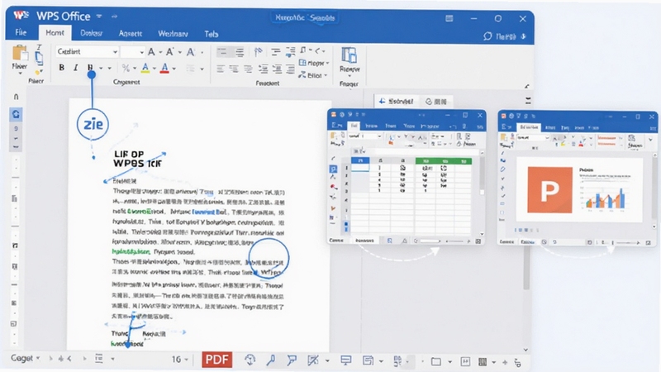
Task: Click the sheet tab at the spreadsheet window bottom
Action: click(x=364, y=241)
